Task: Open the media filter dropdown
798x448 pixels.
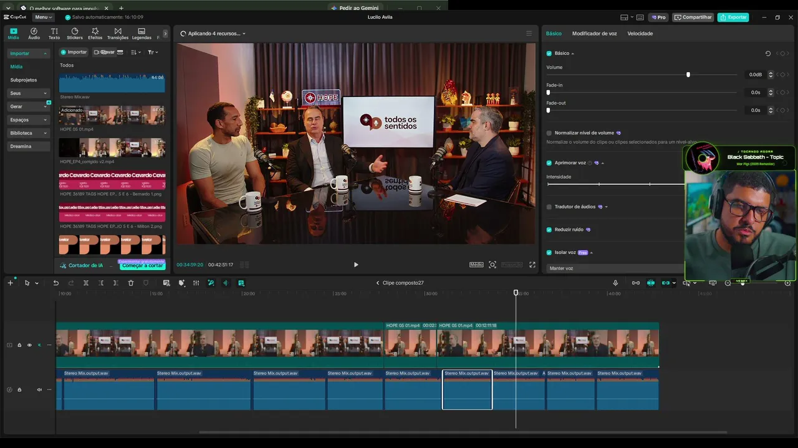Action: [x=153, y=52]
